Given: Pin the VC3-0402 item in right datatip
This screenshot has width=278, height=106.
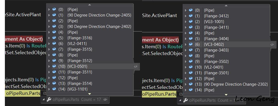Looking at the screenshot, I should pyautogui.click(x=272, y=44).
